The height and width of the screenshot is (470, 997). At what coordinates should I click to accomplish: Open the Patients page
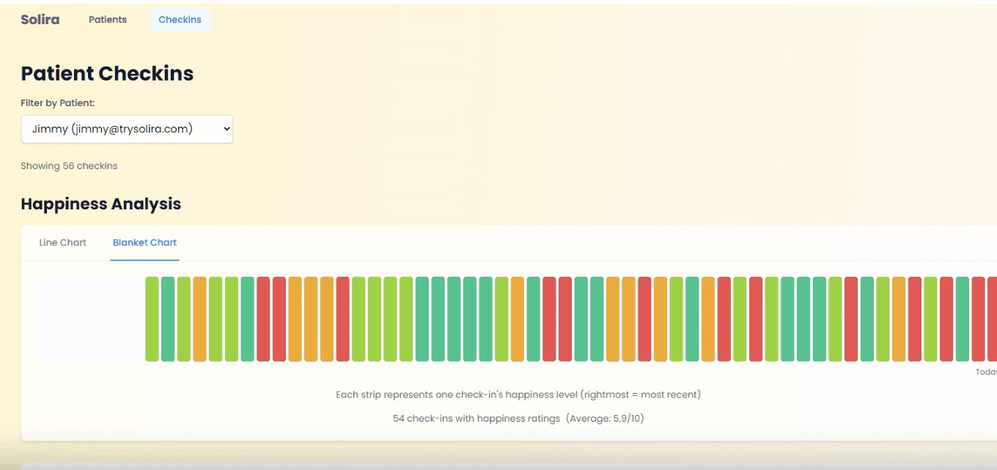tap(108, 20)
